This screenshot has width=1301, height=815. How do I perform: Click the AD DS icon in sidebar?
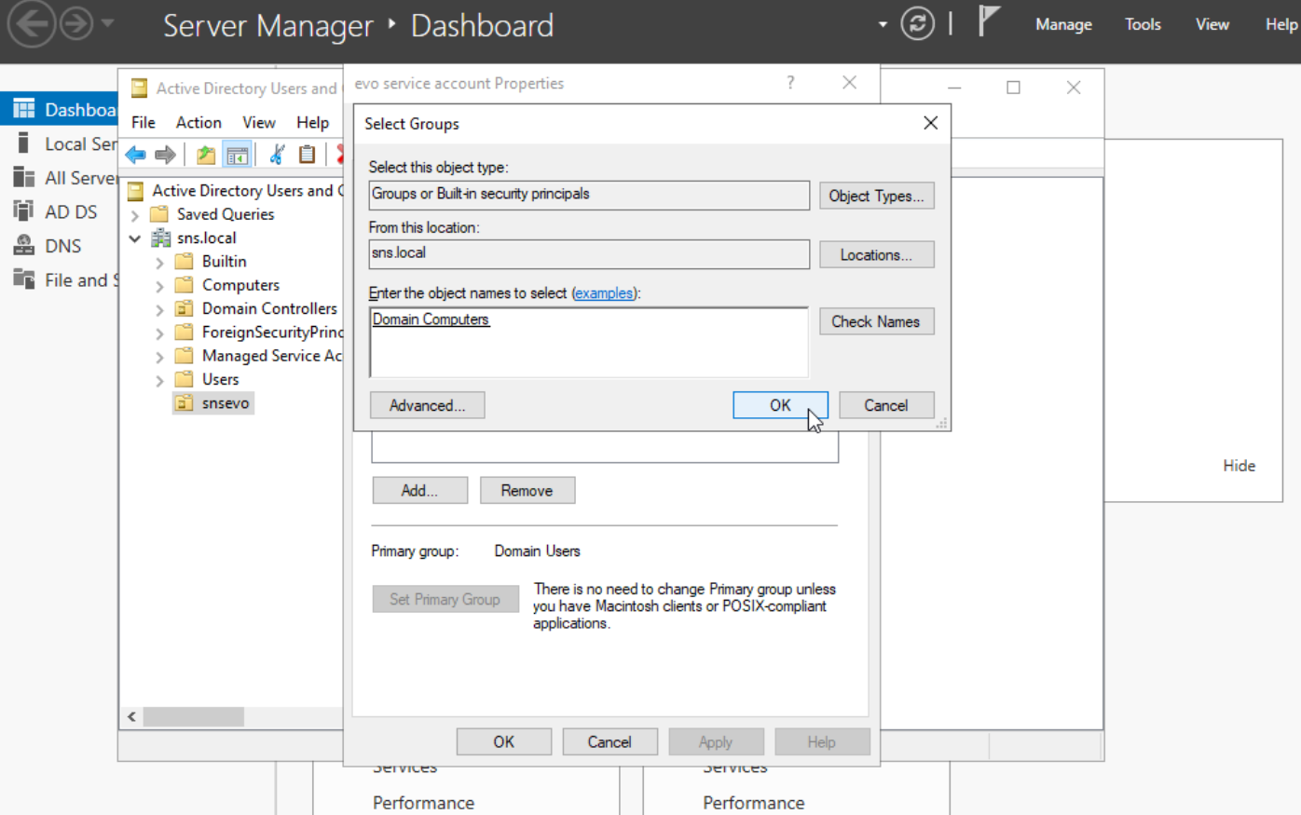coord(24,211)
